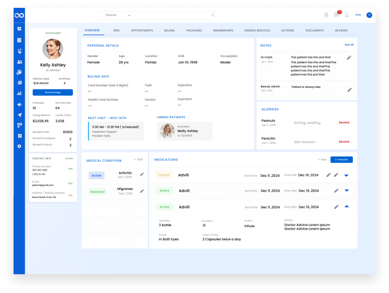389x293 pixels.
Task: Edit the expanded third Advill row pencil icon
Action: (336, 207)
